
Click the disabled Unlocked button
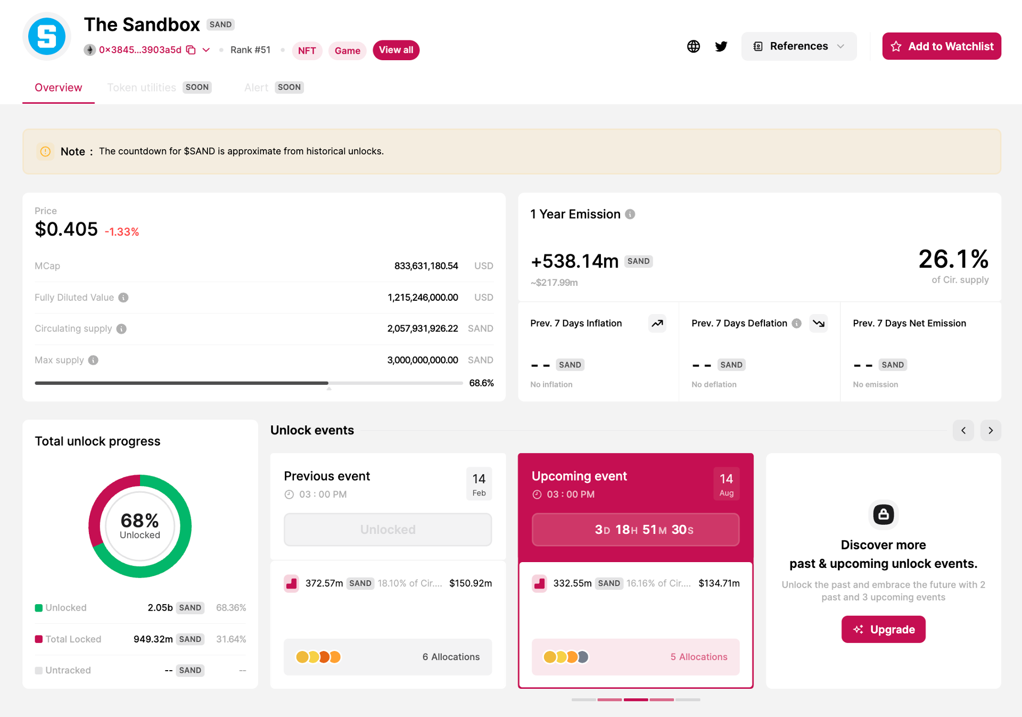tap(388, 530)
